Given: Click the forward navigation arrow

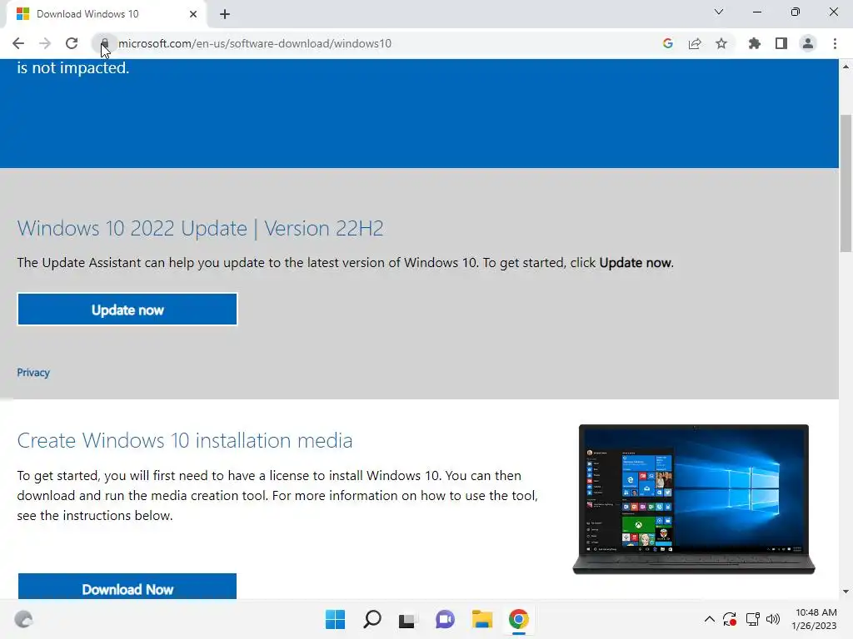Looking at the screenshot, I should 45,43.
